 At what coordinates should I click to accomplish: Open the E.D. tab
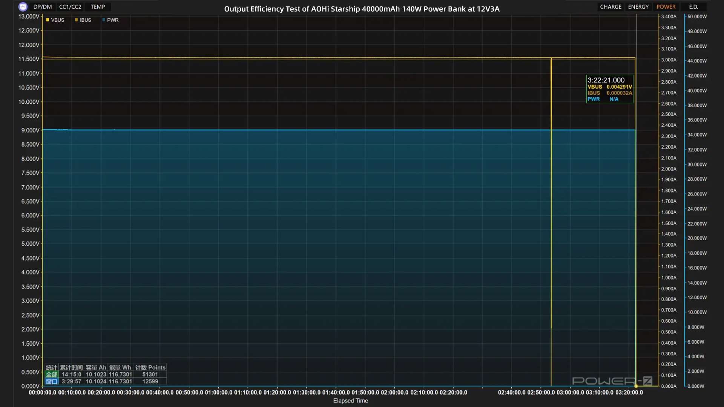point(693,7)
